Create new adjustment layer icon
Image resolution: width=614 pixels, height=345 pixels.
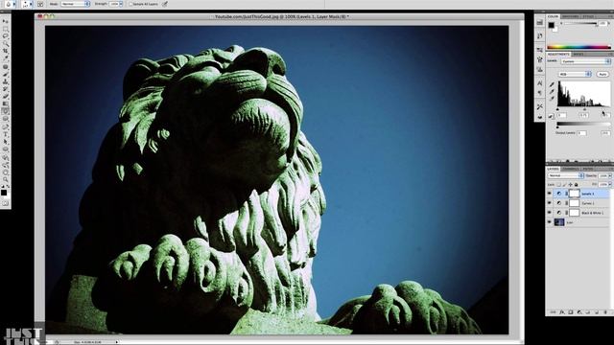pyautogui.click(x=579, y=312)
